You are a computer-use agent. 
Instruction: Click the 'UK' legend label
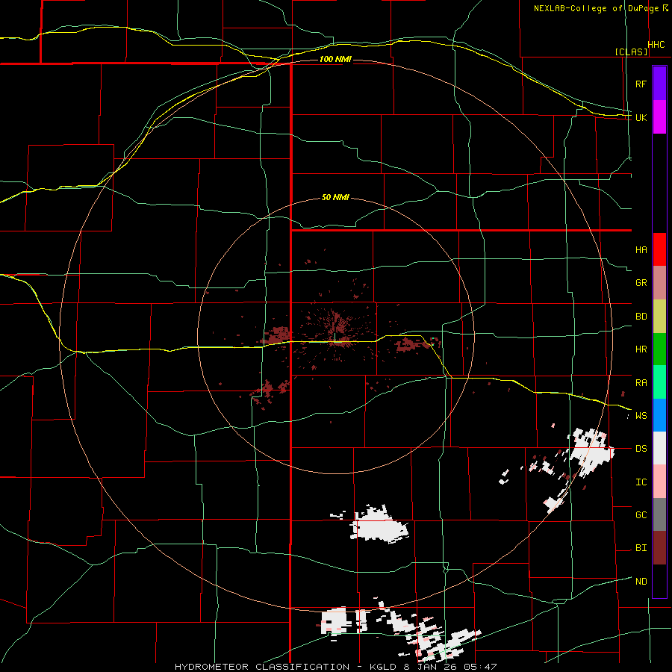641,117
